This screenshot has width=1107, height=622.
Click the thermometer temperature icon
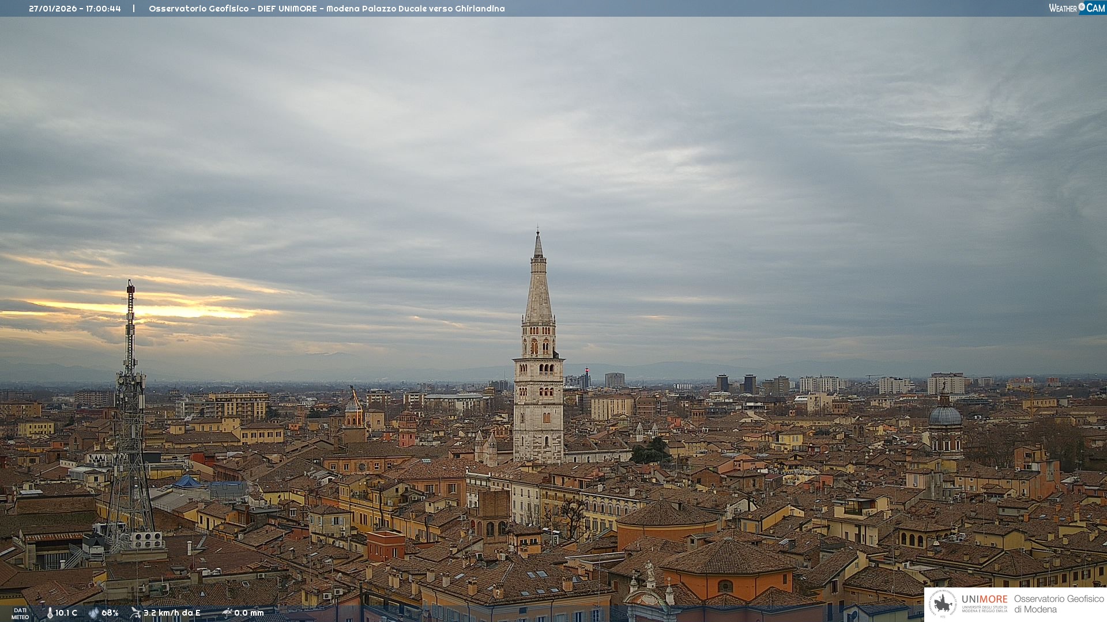pos(50,613)
